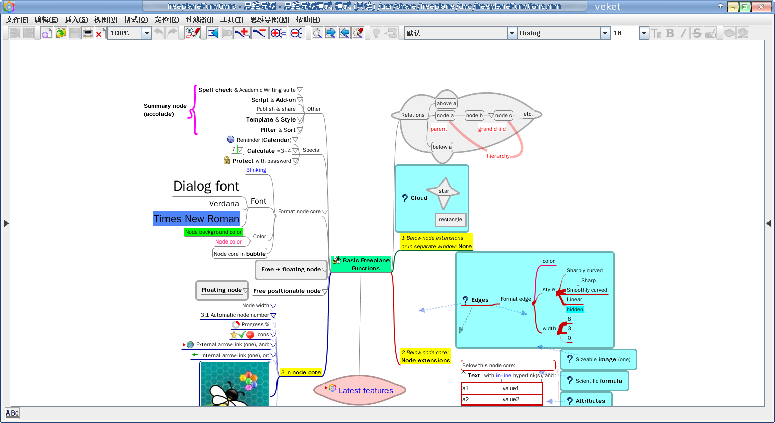
Task: Expand the Reminder (Calendar) node triangle
Action: tap(295, 140)
